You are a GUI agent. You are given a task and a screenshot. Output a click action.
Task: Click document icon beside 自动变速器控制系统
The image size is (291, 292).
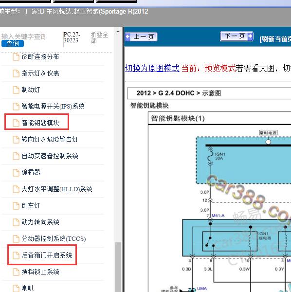click(x=16, y=156)
